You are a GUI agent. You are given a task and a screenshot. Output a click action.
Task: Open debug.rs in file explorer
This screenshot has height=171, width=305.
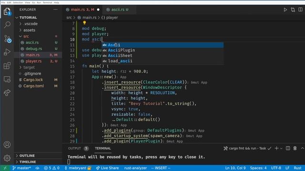(x=34, y=48)
